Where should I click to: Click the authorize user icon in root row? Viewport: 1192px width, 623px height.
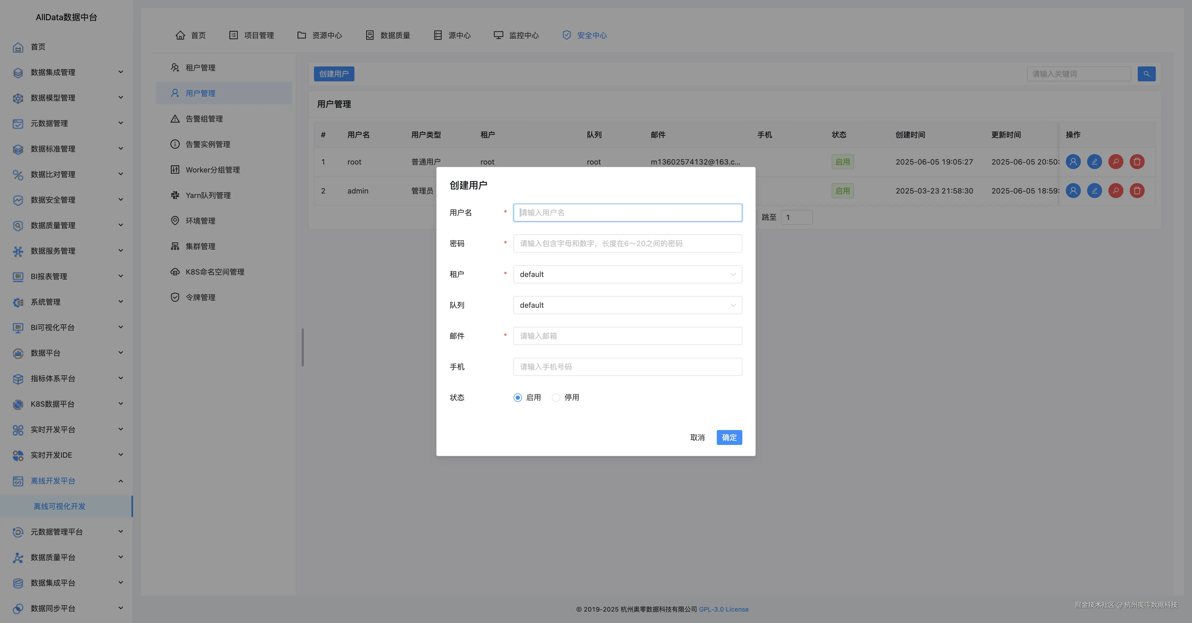point(1073,162)
